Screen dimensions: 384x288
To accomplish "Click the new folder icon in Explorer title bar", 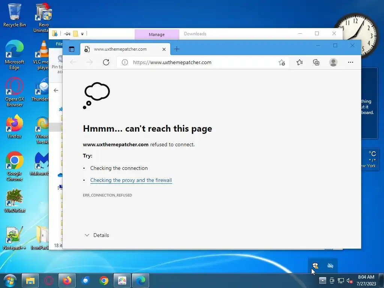I will click(76, 34).
